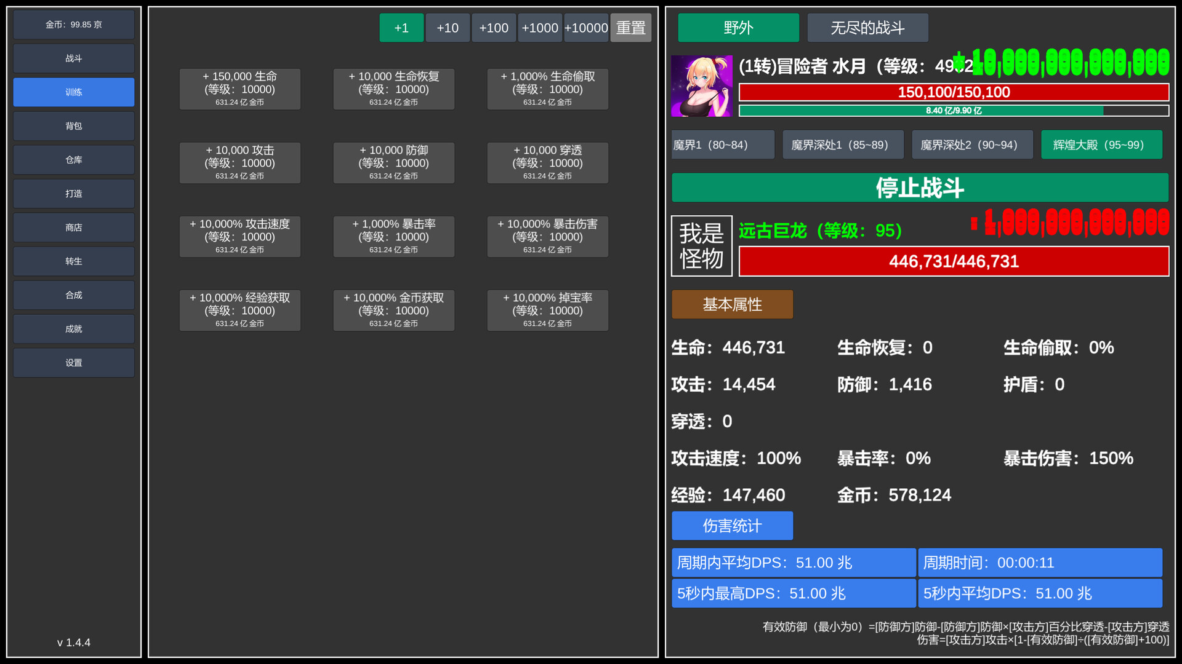Screen dimensions: 1182x664
Task: Click the enemy health bar of 远古巨龙
Action: pos(954,261)
